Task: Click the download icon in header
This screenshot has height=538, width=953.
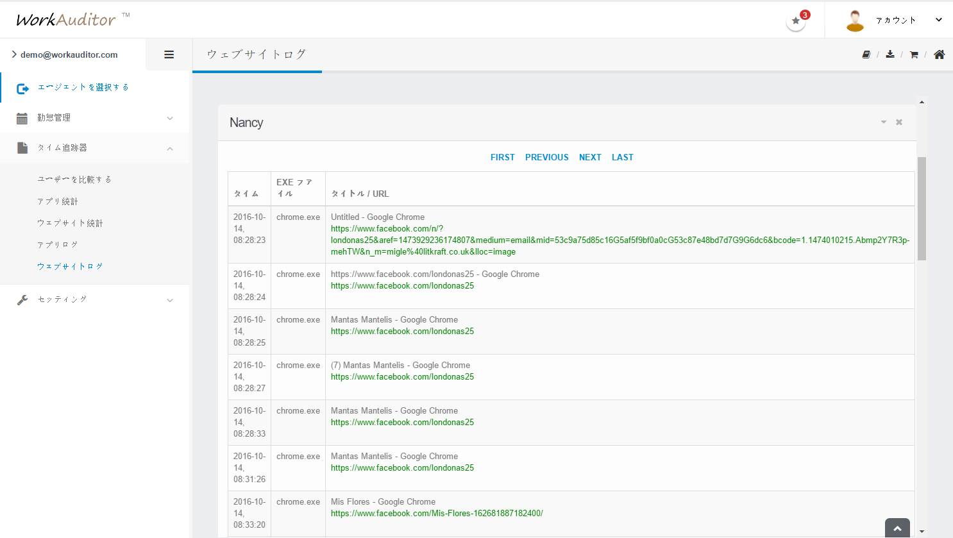Action: click(890, 55)
